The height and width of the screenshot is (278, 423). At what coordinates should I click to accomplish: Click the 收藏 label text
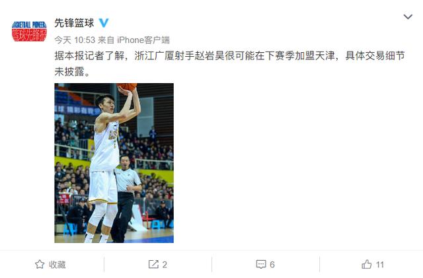[x=58, y=265]
